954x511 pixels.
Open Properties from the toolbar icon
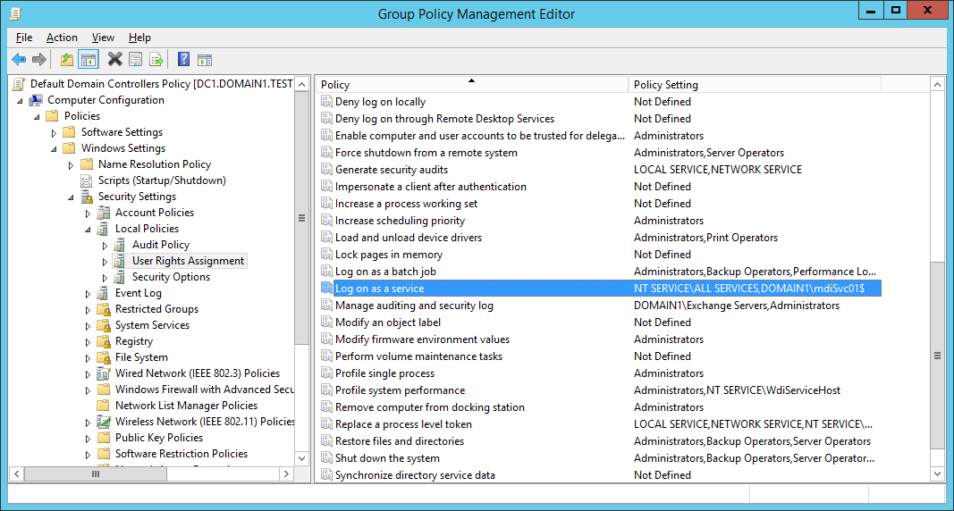coord(135,60)
